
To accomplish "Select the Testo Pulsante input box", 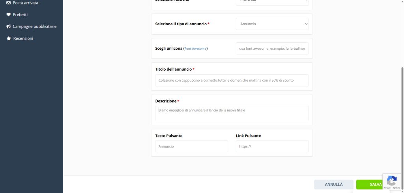I will 191,146.
